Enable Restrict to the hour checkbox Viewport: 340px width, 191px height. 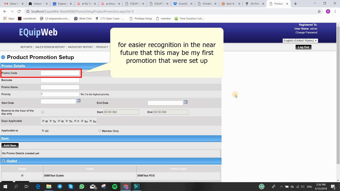[43, 112]
